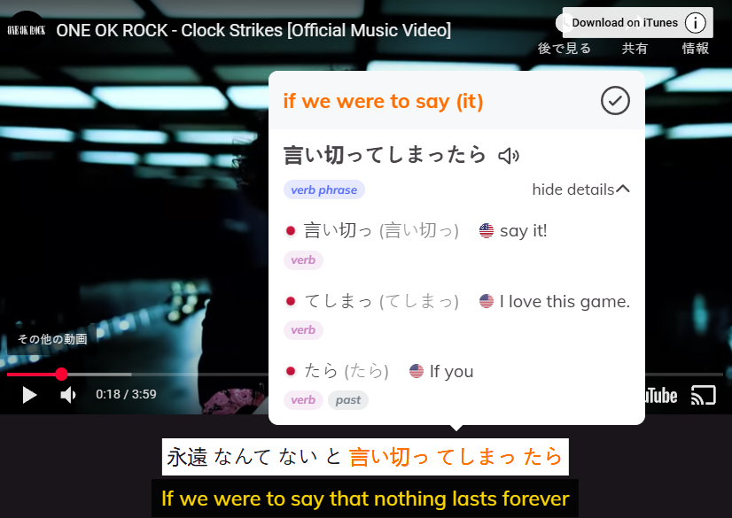The image size is (732, 518).
Task: Mute the video volume speaker icon
Action: click(x=68, y=395)
